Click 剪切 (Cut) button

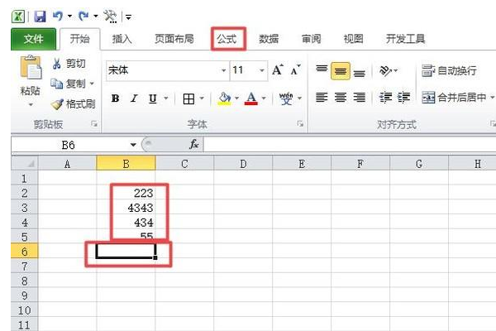pos(69,64)
